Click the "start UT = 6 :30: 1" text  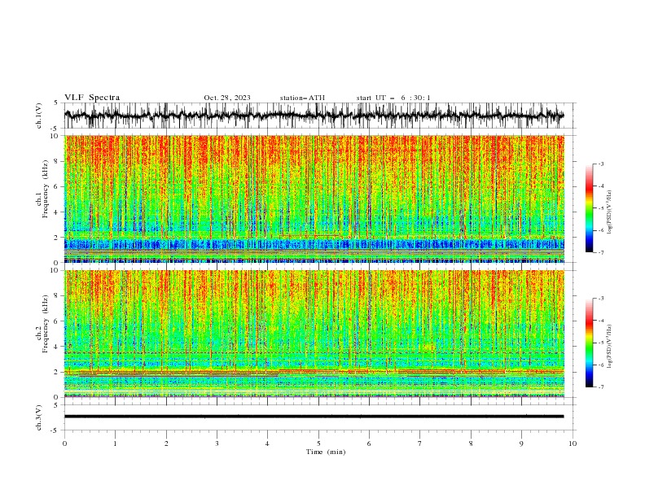point(393,98)
